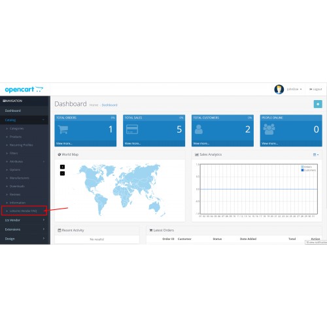Click the user avatar picture
The image size is (327, 327).
point(279,90)
